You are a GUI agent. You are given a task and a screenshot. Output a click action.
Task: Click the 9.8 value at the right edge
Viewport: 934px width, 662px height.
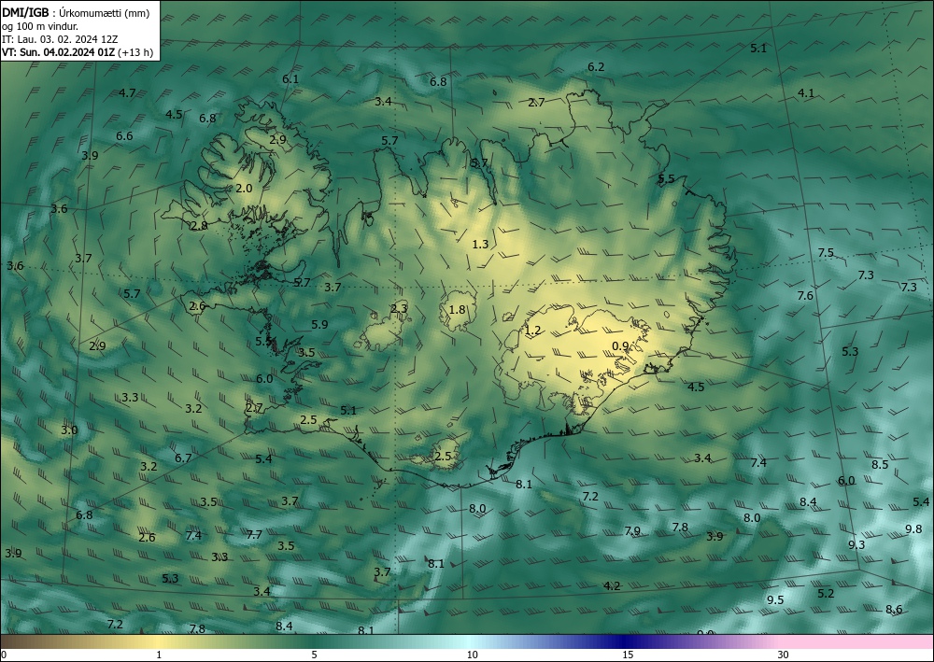[x=913, y=528]
